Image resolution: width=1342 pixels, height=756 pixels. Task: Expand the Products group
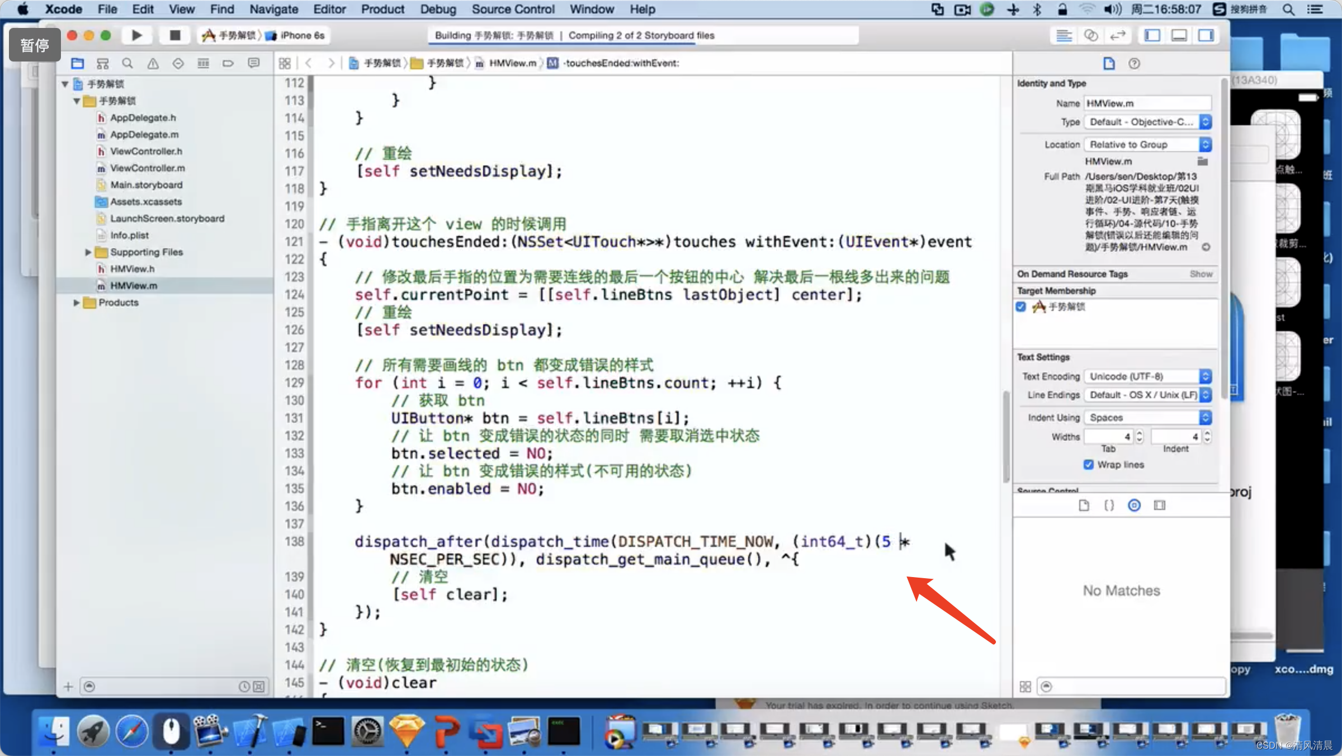[77, 303]
